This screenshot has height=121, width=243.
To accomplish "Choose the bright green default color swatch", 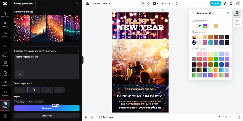I will (x=216, y=59).
